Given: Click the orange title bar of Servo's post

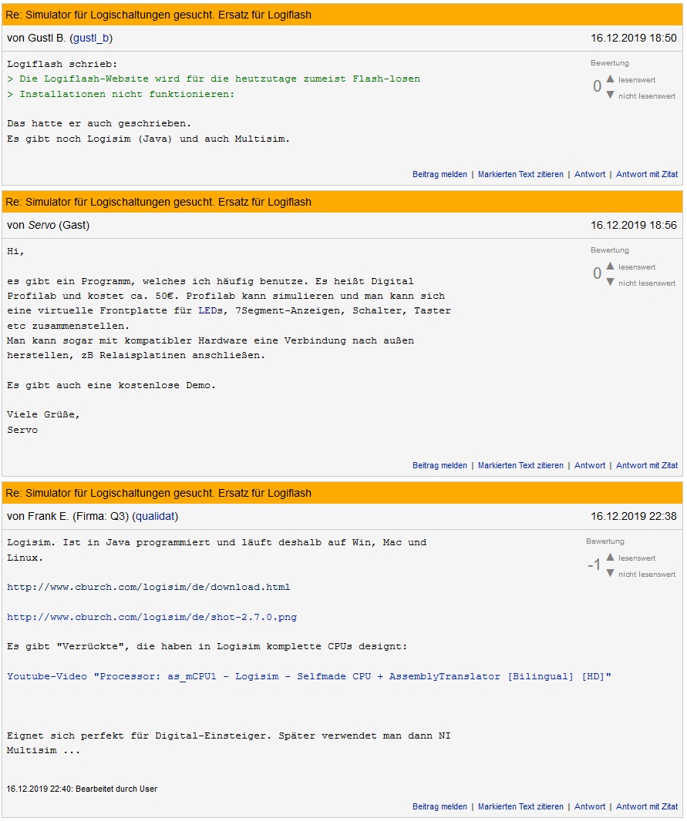Looking at the screenshot, I should (342, 202).
